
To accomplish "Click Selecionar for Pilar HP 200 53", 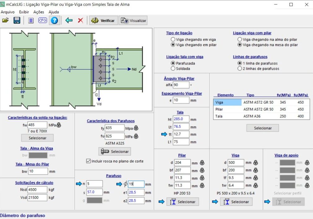I will 183,202.
